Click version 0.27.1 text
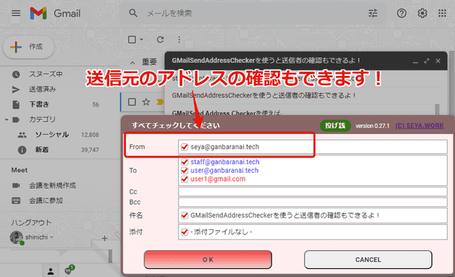The height and width of the screenshot is (277, 455). pyautogui.click(x=373, y=126)
